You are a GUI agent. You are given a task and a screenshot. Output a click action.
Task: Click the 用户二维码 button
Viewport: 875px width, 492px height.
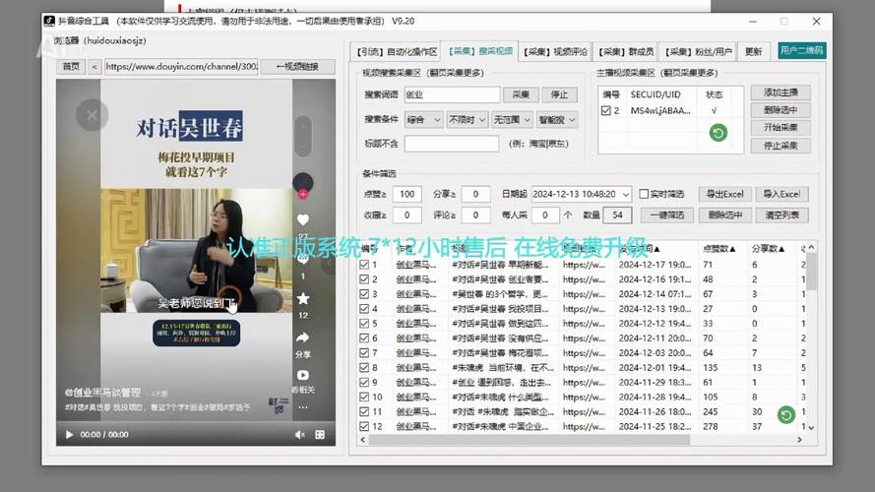click(x=802, y=51)
